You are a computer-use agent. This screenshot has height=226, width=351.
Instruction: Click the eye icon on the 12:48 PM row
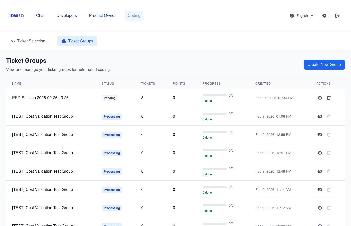pos(320,171)
